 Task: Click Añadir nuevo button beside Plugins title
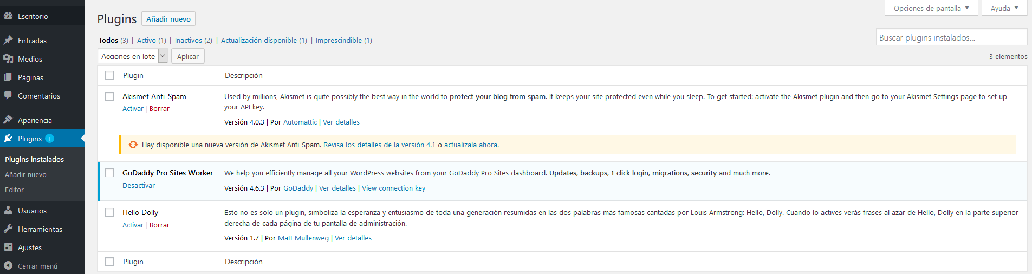168,19
